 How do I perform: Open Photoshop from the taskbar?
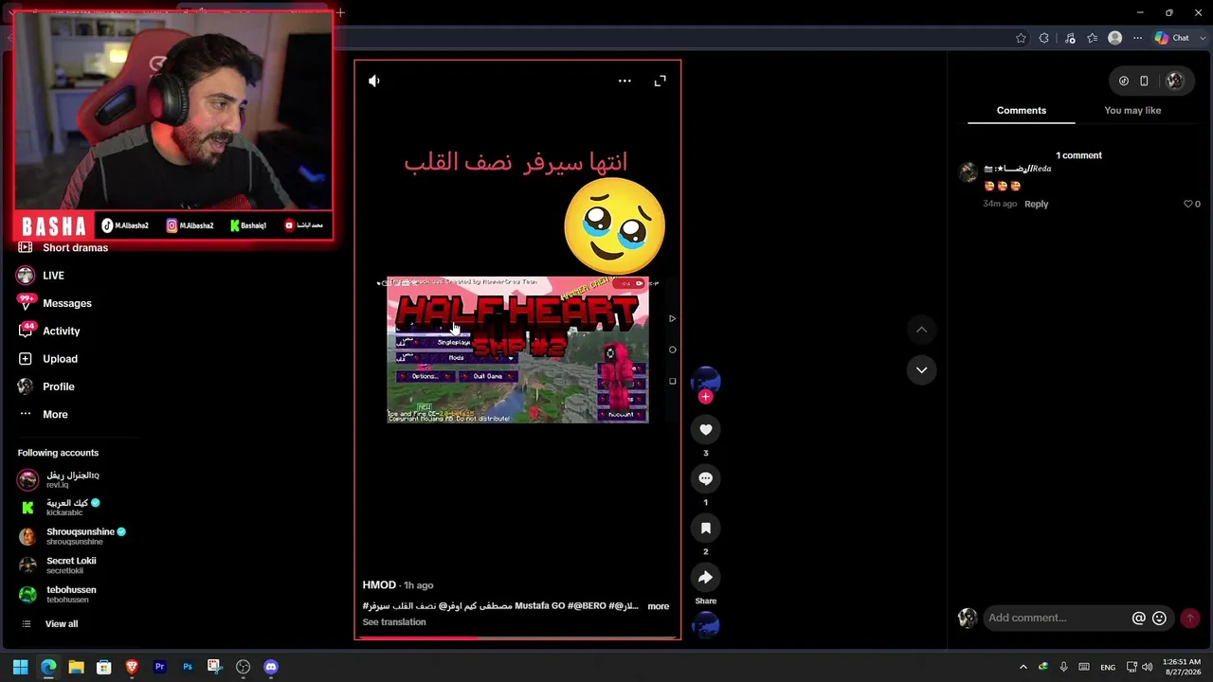coord(188,667)
